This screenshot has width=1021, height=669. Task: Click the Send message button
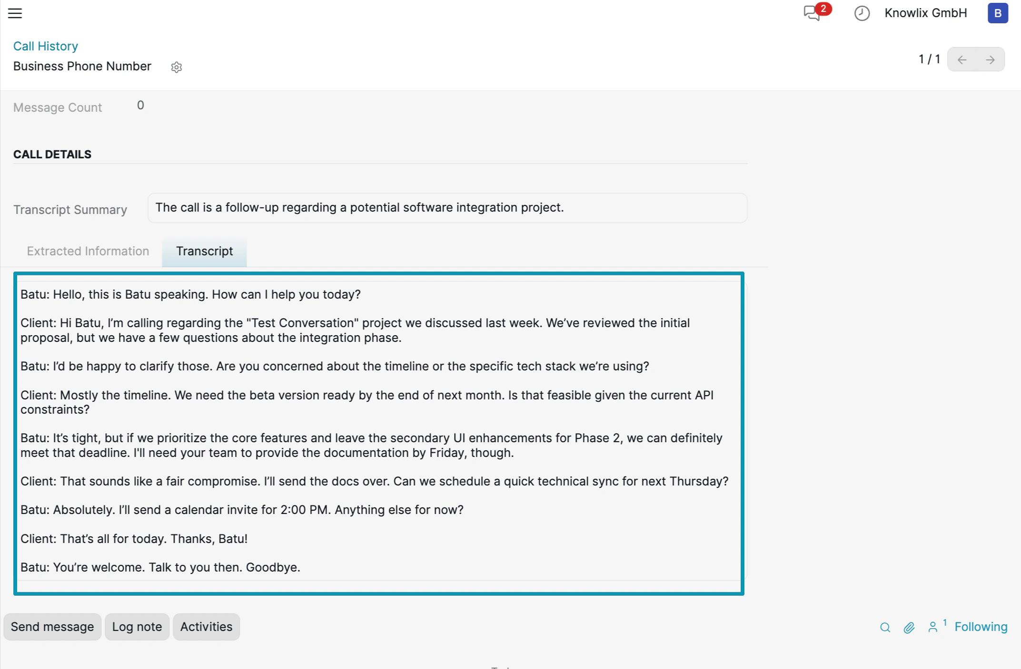click(52, 627)
